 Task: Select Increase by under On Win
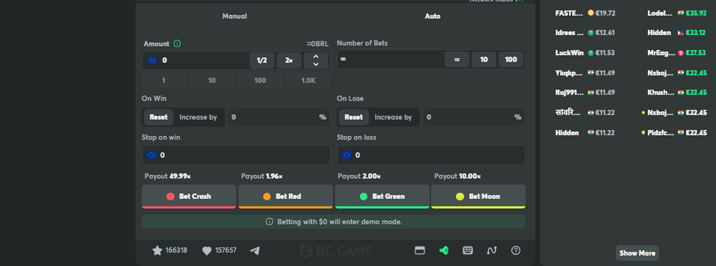[198, 117]
